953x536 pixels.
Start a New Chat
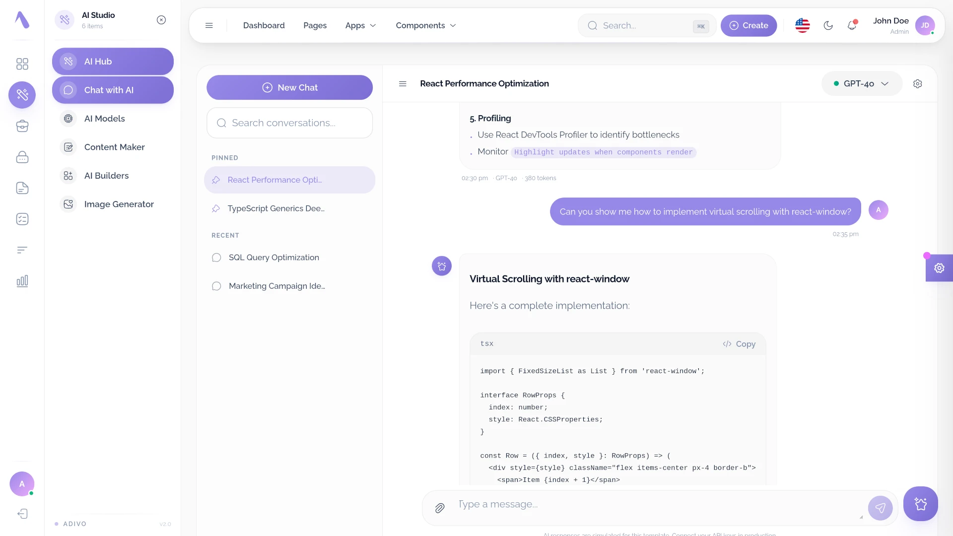coord(289,87)
